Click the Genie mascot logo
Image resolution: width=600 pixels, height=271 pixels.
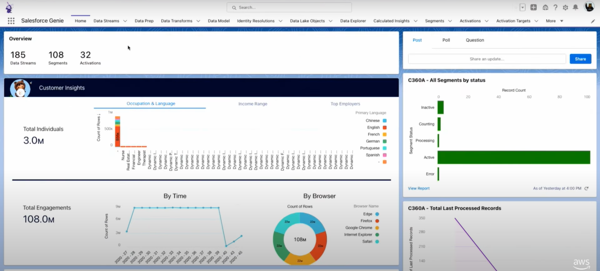pyautogui.click(x=9, y=7)
